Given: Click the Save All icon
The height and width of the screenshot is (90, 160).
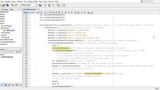Looking at the screenshot, I should pyautogui.click(x=7, y=5).
